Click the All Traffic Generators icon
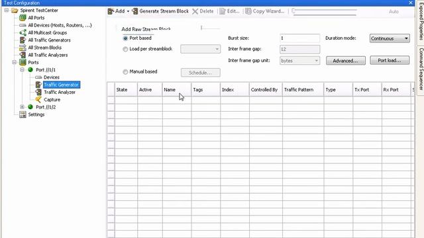 tap(23, 40)
